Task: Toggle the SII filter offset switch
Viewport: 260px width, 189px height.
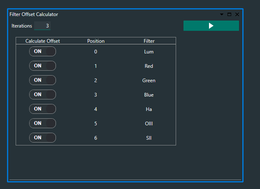Action: tap(42, 138)
